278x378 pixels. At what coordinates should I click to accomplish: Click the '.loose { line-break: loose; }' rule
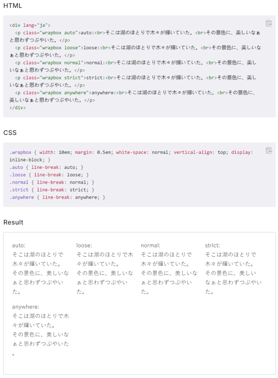click(49, 175)
